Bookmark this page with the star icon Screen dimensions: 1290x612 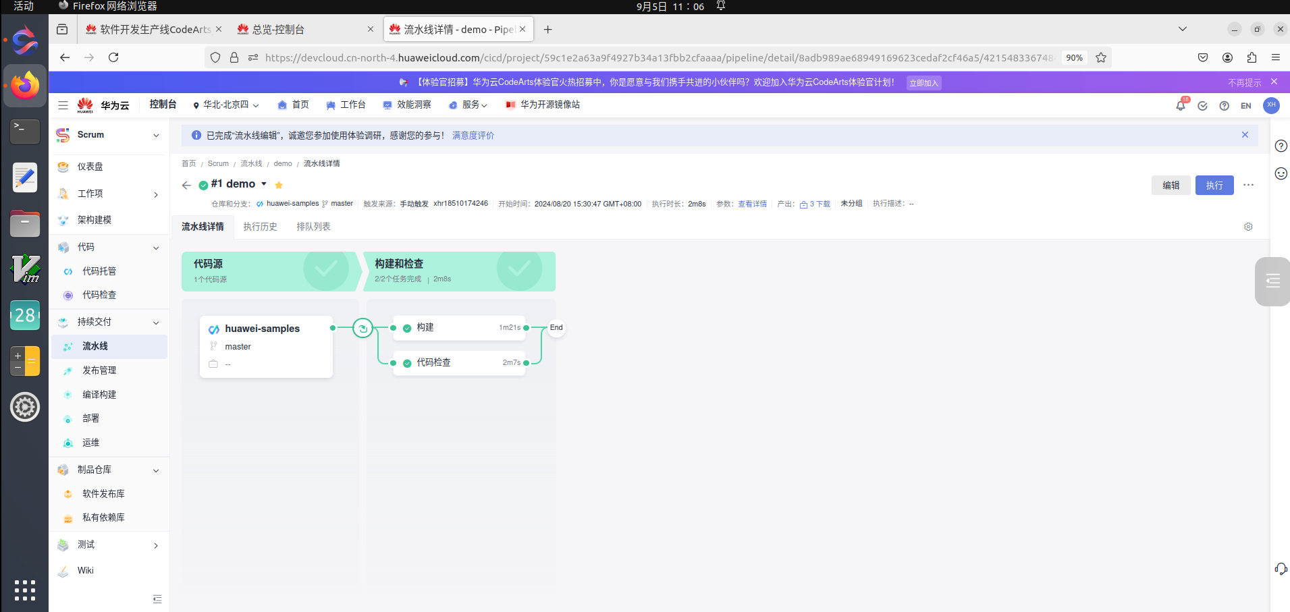tap(1101, 57)
